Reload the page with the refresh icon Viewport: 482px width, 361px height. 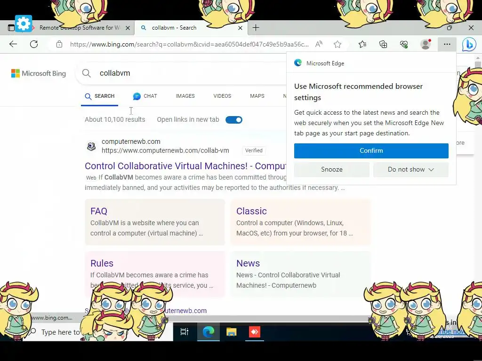34,44
